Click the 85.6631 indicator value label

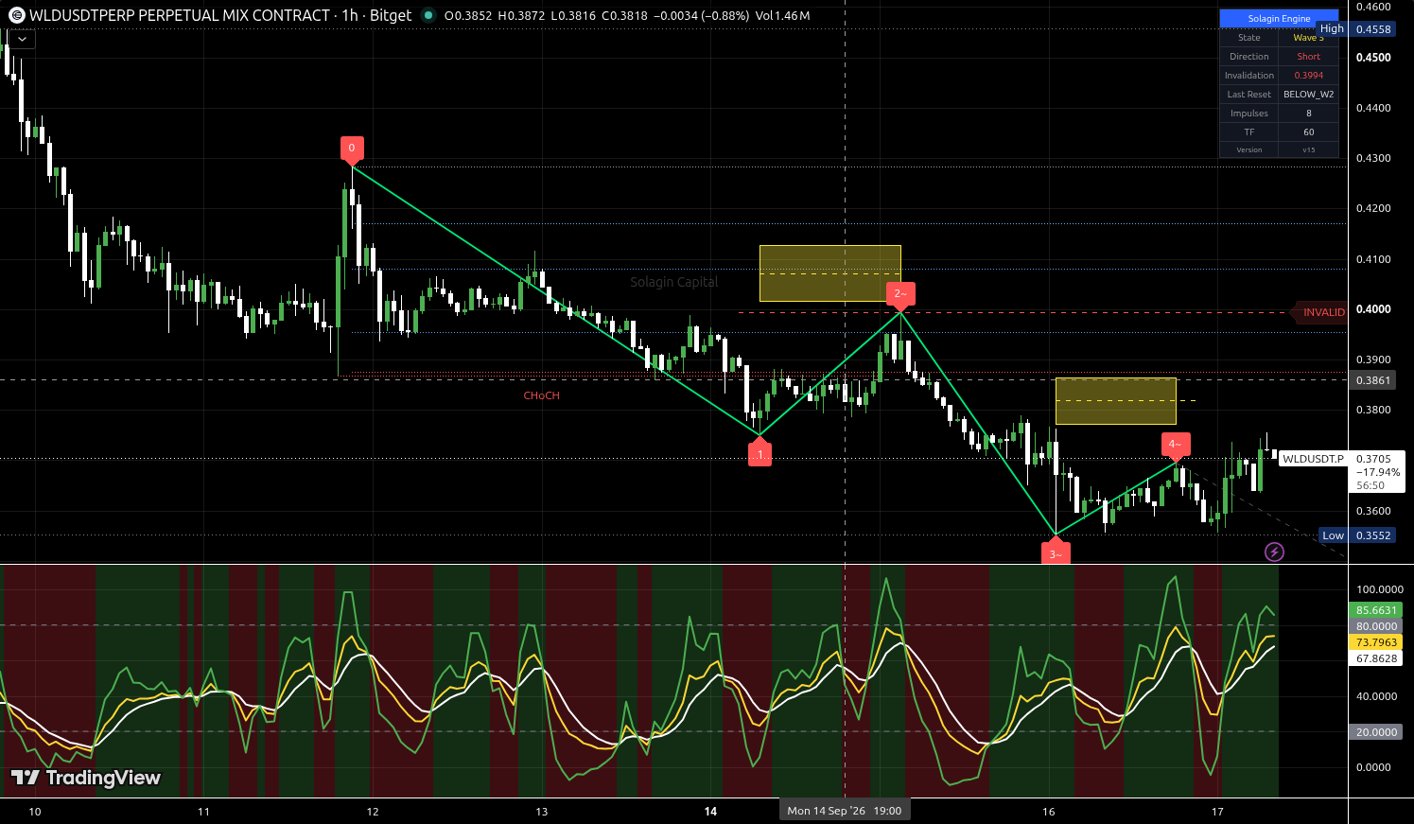point(1376,610)
